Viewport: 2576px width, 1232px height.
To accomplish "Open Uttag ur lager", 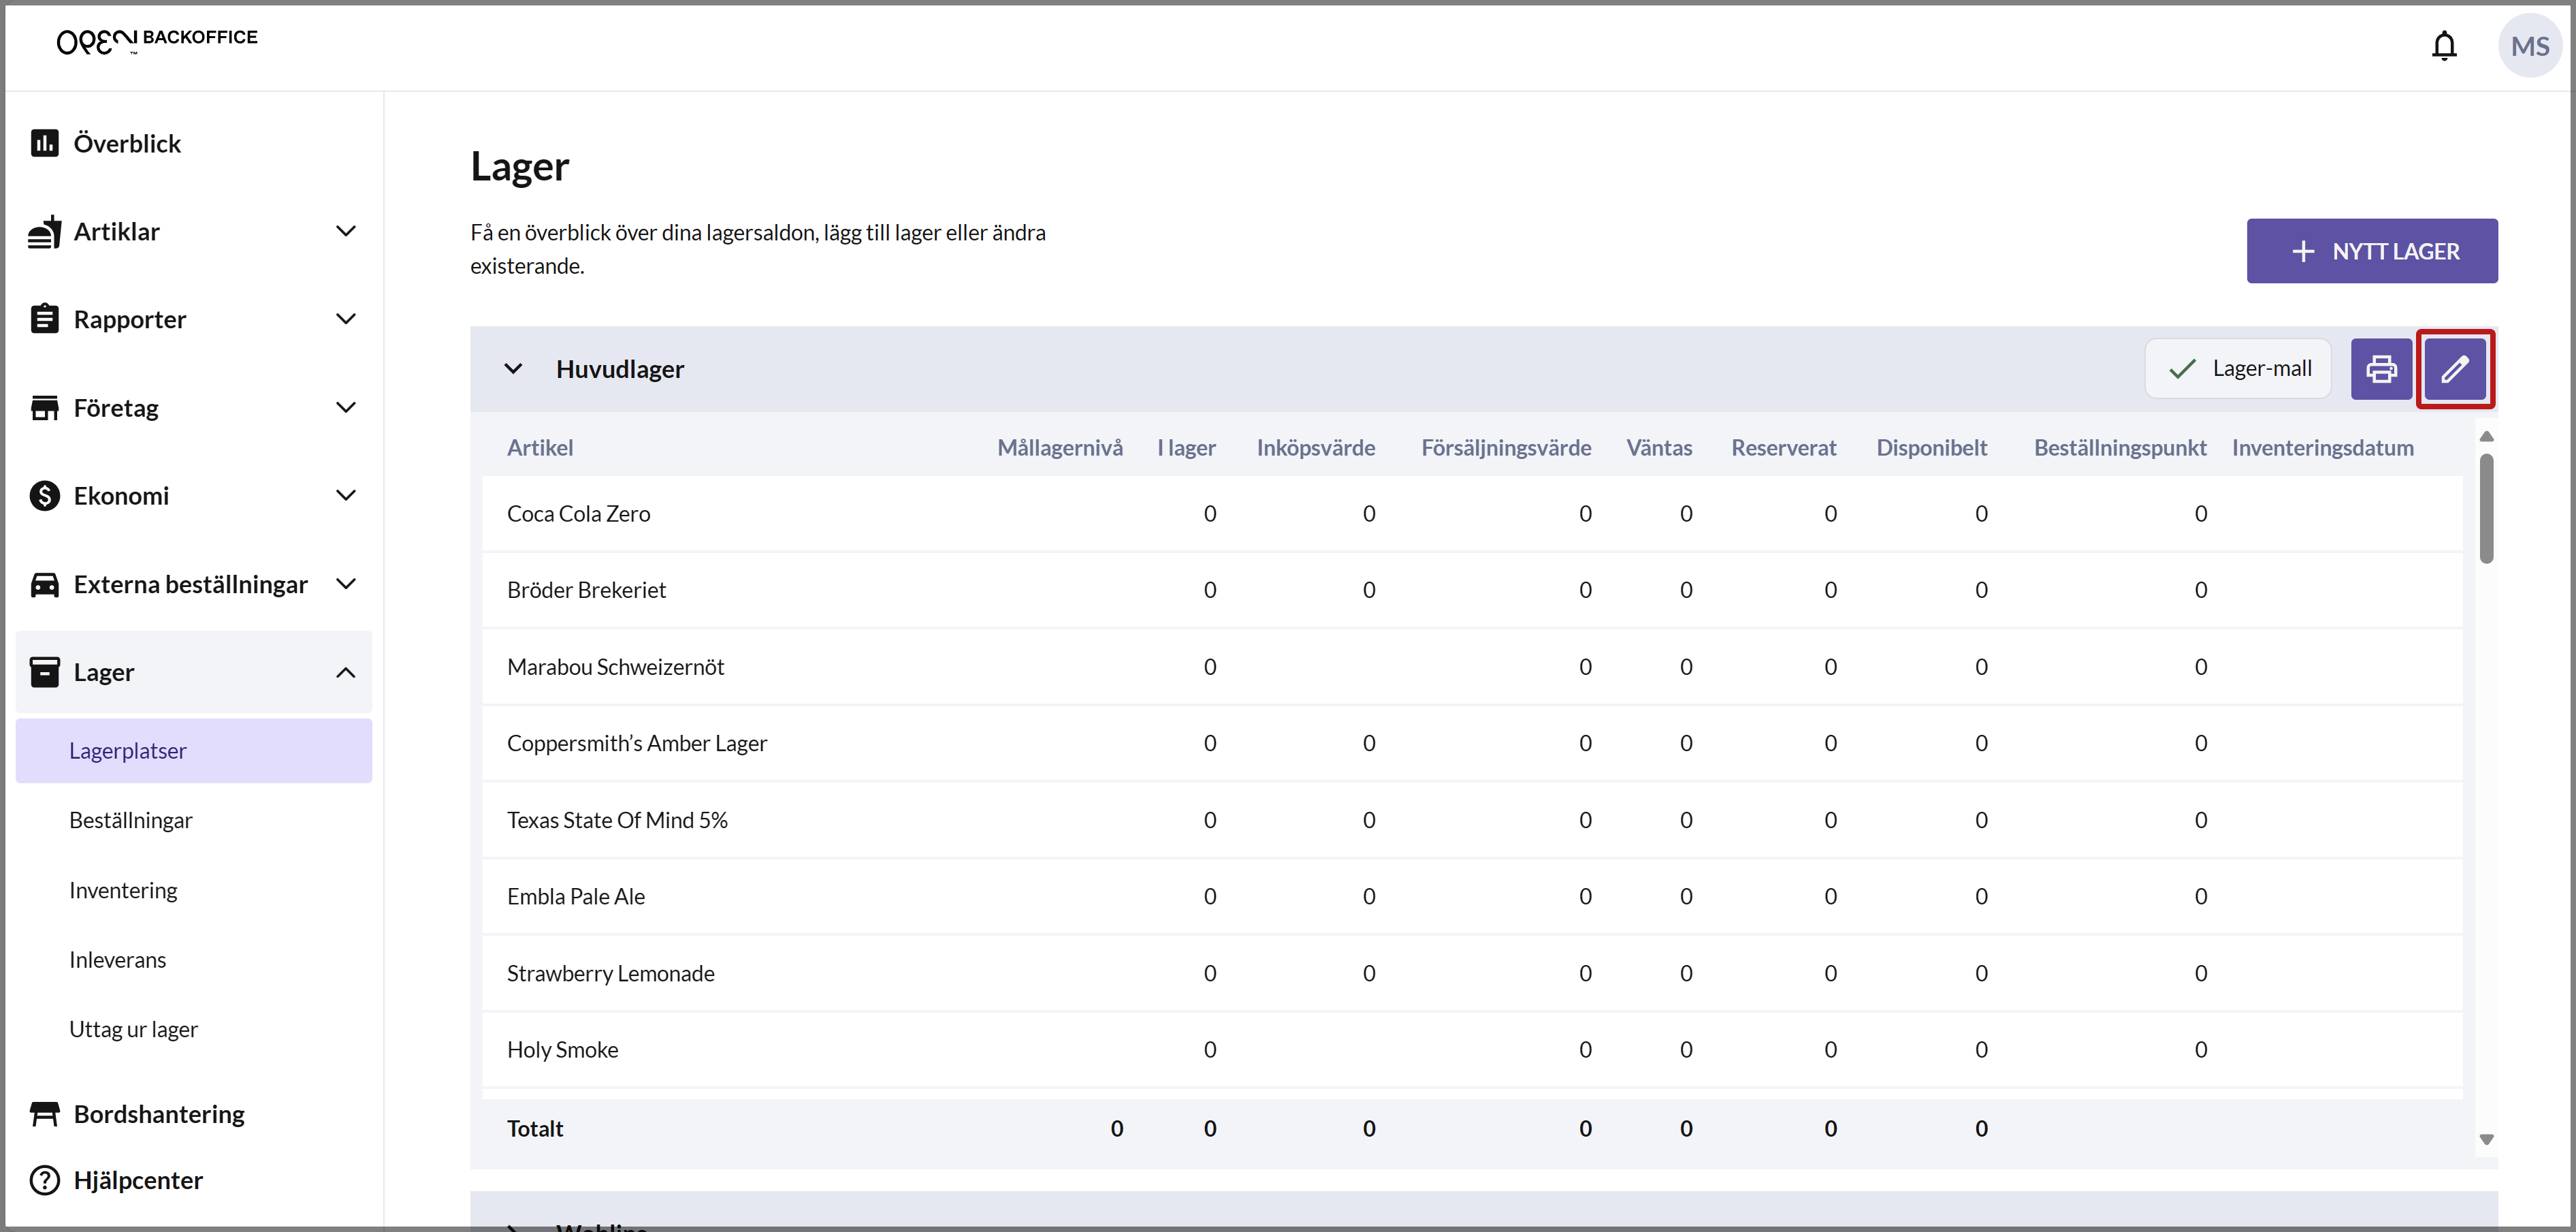I will (133, 1029).
